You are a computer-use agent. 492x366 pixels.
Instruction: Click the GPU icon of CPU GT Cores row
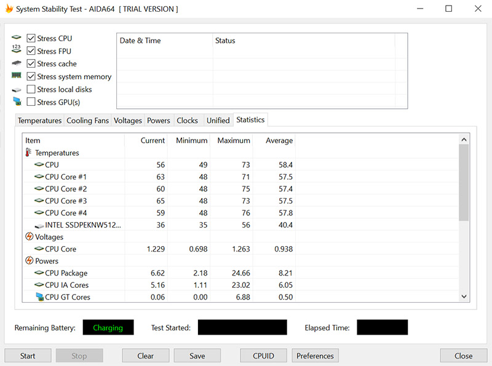[40, 297]
